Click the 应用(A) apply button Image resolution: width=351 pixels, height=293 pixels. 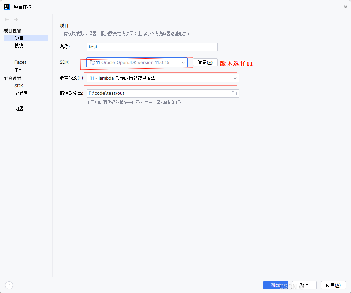pos(333,285)
